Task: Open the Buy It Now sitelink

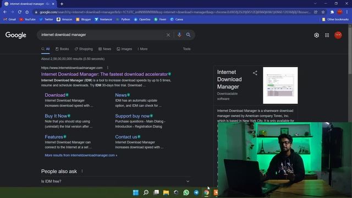Action: (56, 116)
